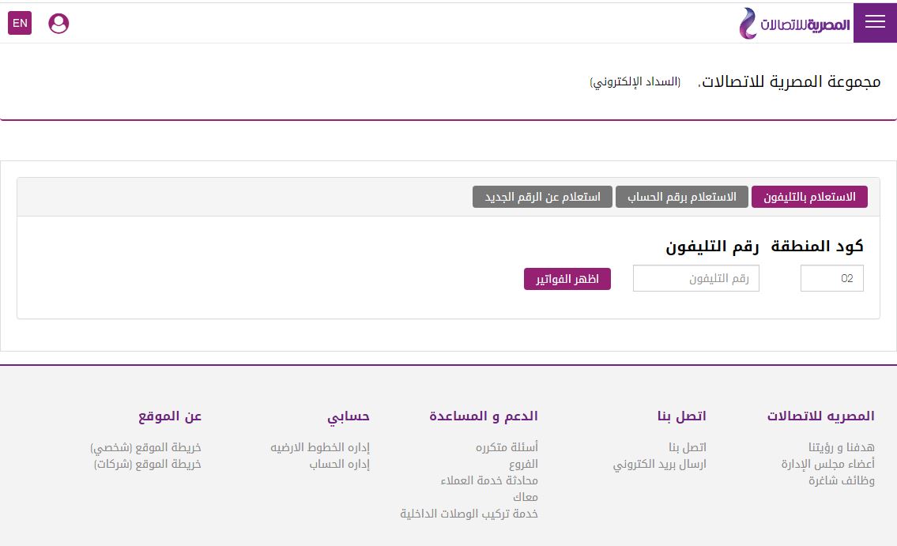Select the استعلام عن الرقم الجديد tab

pyautogui.click(x=542, y=197)
